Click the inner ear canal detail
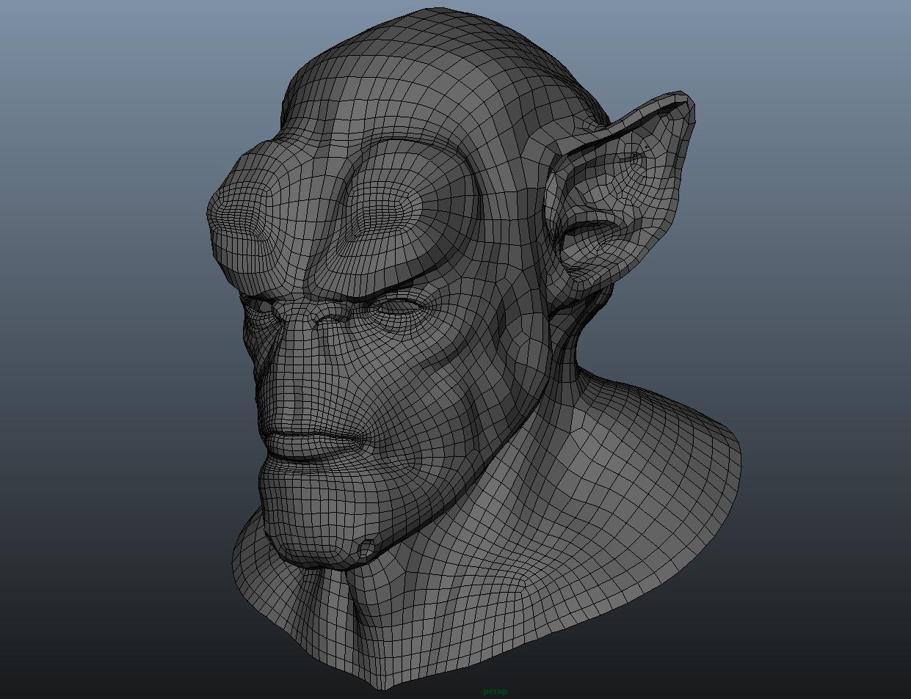 587,227
